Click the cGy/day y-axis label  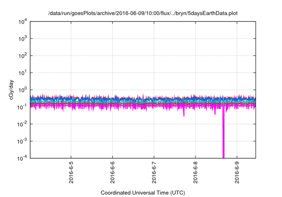pos(11,90)
